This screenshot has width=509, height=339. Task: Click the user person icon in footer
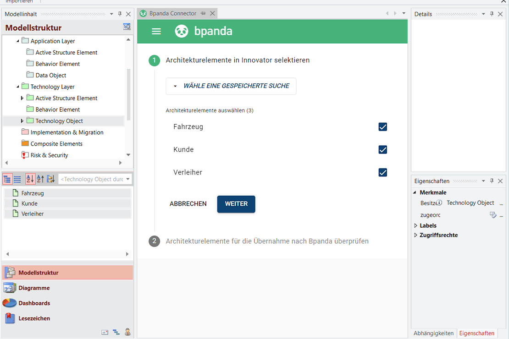[127, 332]
